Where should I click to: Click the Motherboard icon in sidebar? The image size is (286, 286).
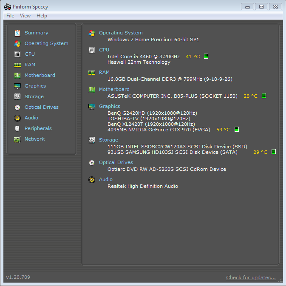click(x=17, y=75)
